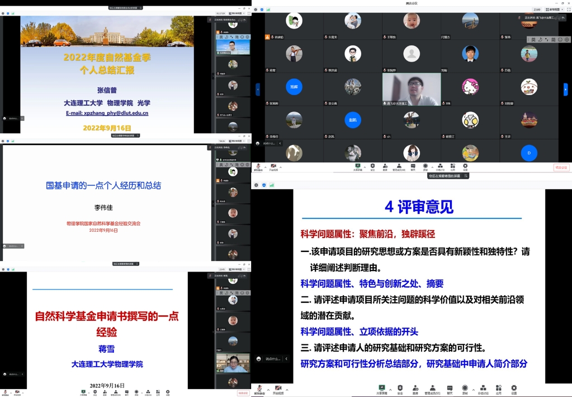Open the meeting 设置 settings gear
This screenshot has width=572, height=397.
[513, 387]
